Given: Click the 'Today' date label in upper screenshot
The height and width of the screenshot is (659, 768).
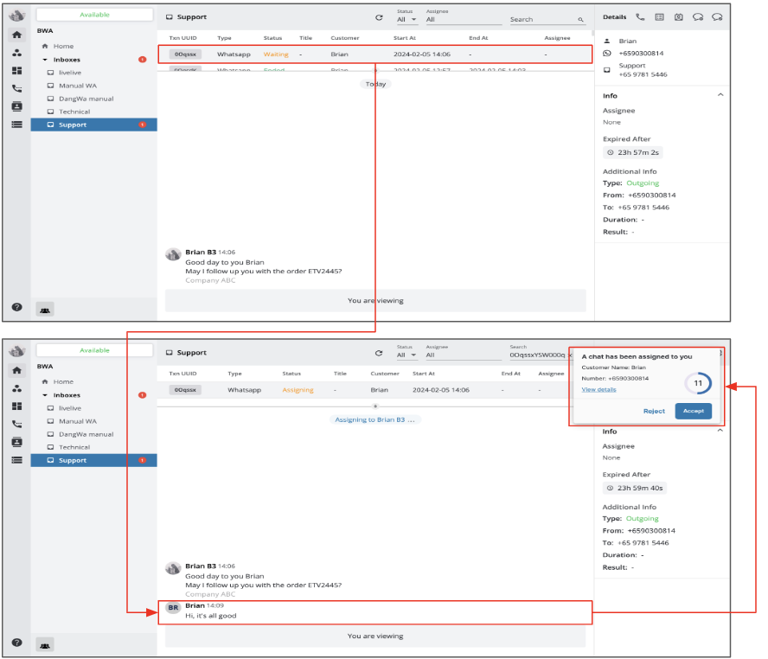Looking at the screenshot, I should (x=375, y=84).
